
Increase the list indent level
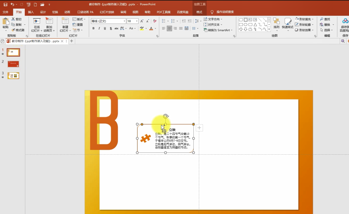coord(189,21)
